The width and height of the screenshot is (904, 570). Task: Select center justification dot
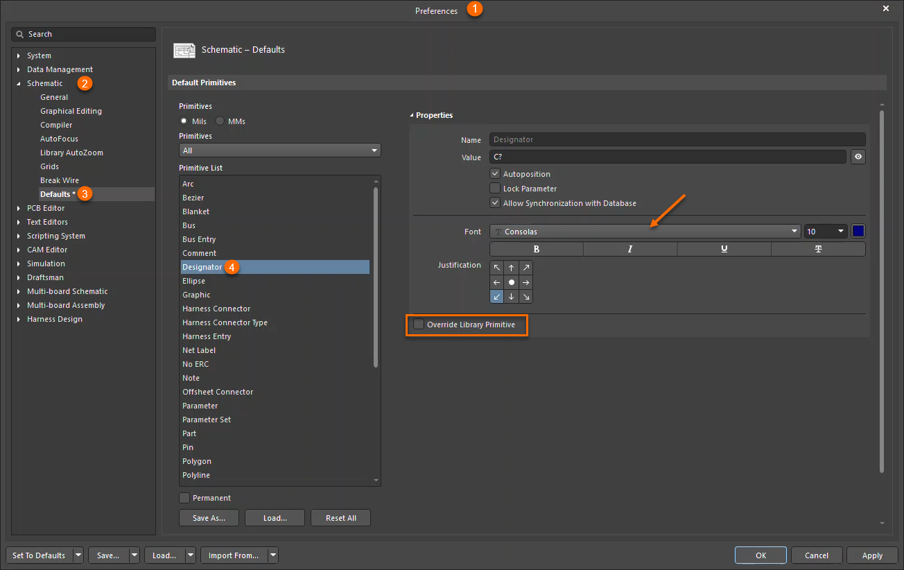(512, 282)
